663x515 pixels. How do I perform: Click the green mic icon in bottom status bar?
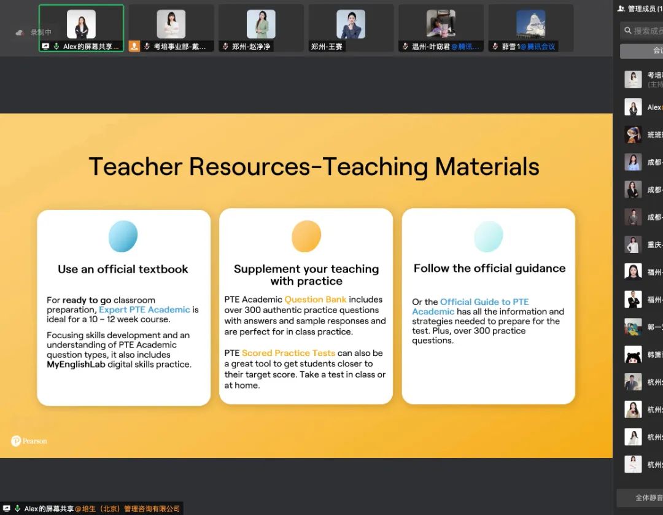pyautogui.click(x=17, y=508)
